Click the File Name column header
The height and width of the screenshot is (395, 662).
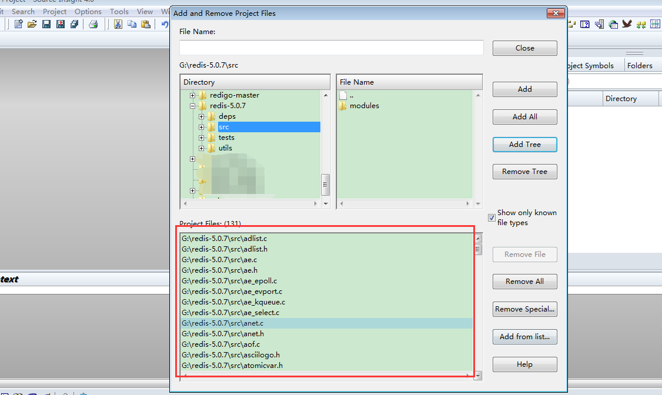(409, 82)
